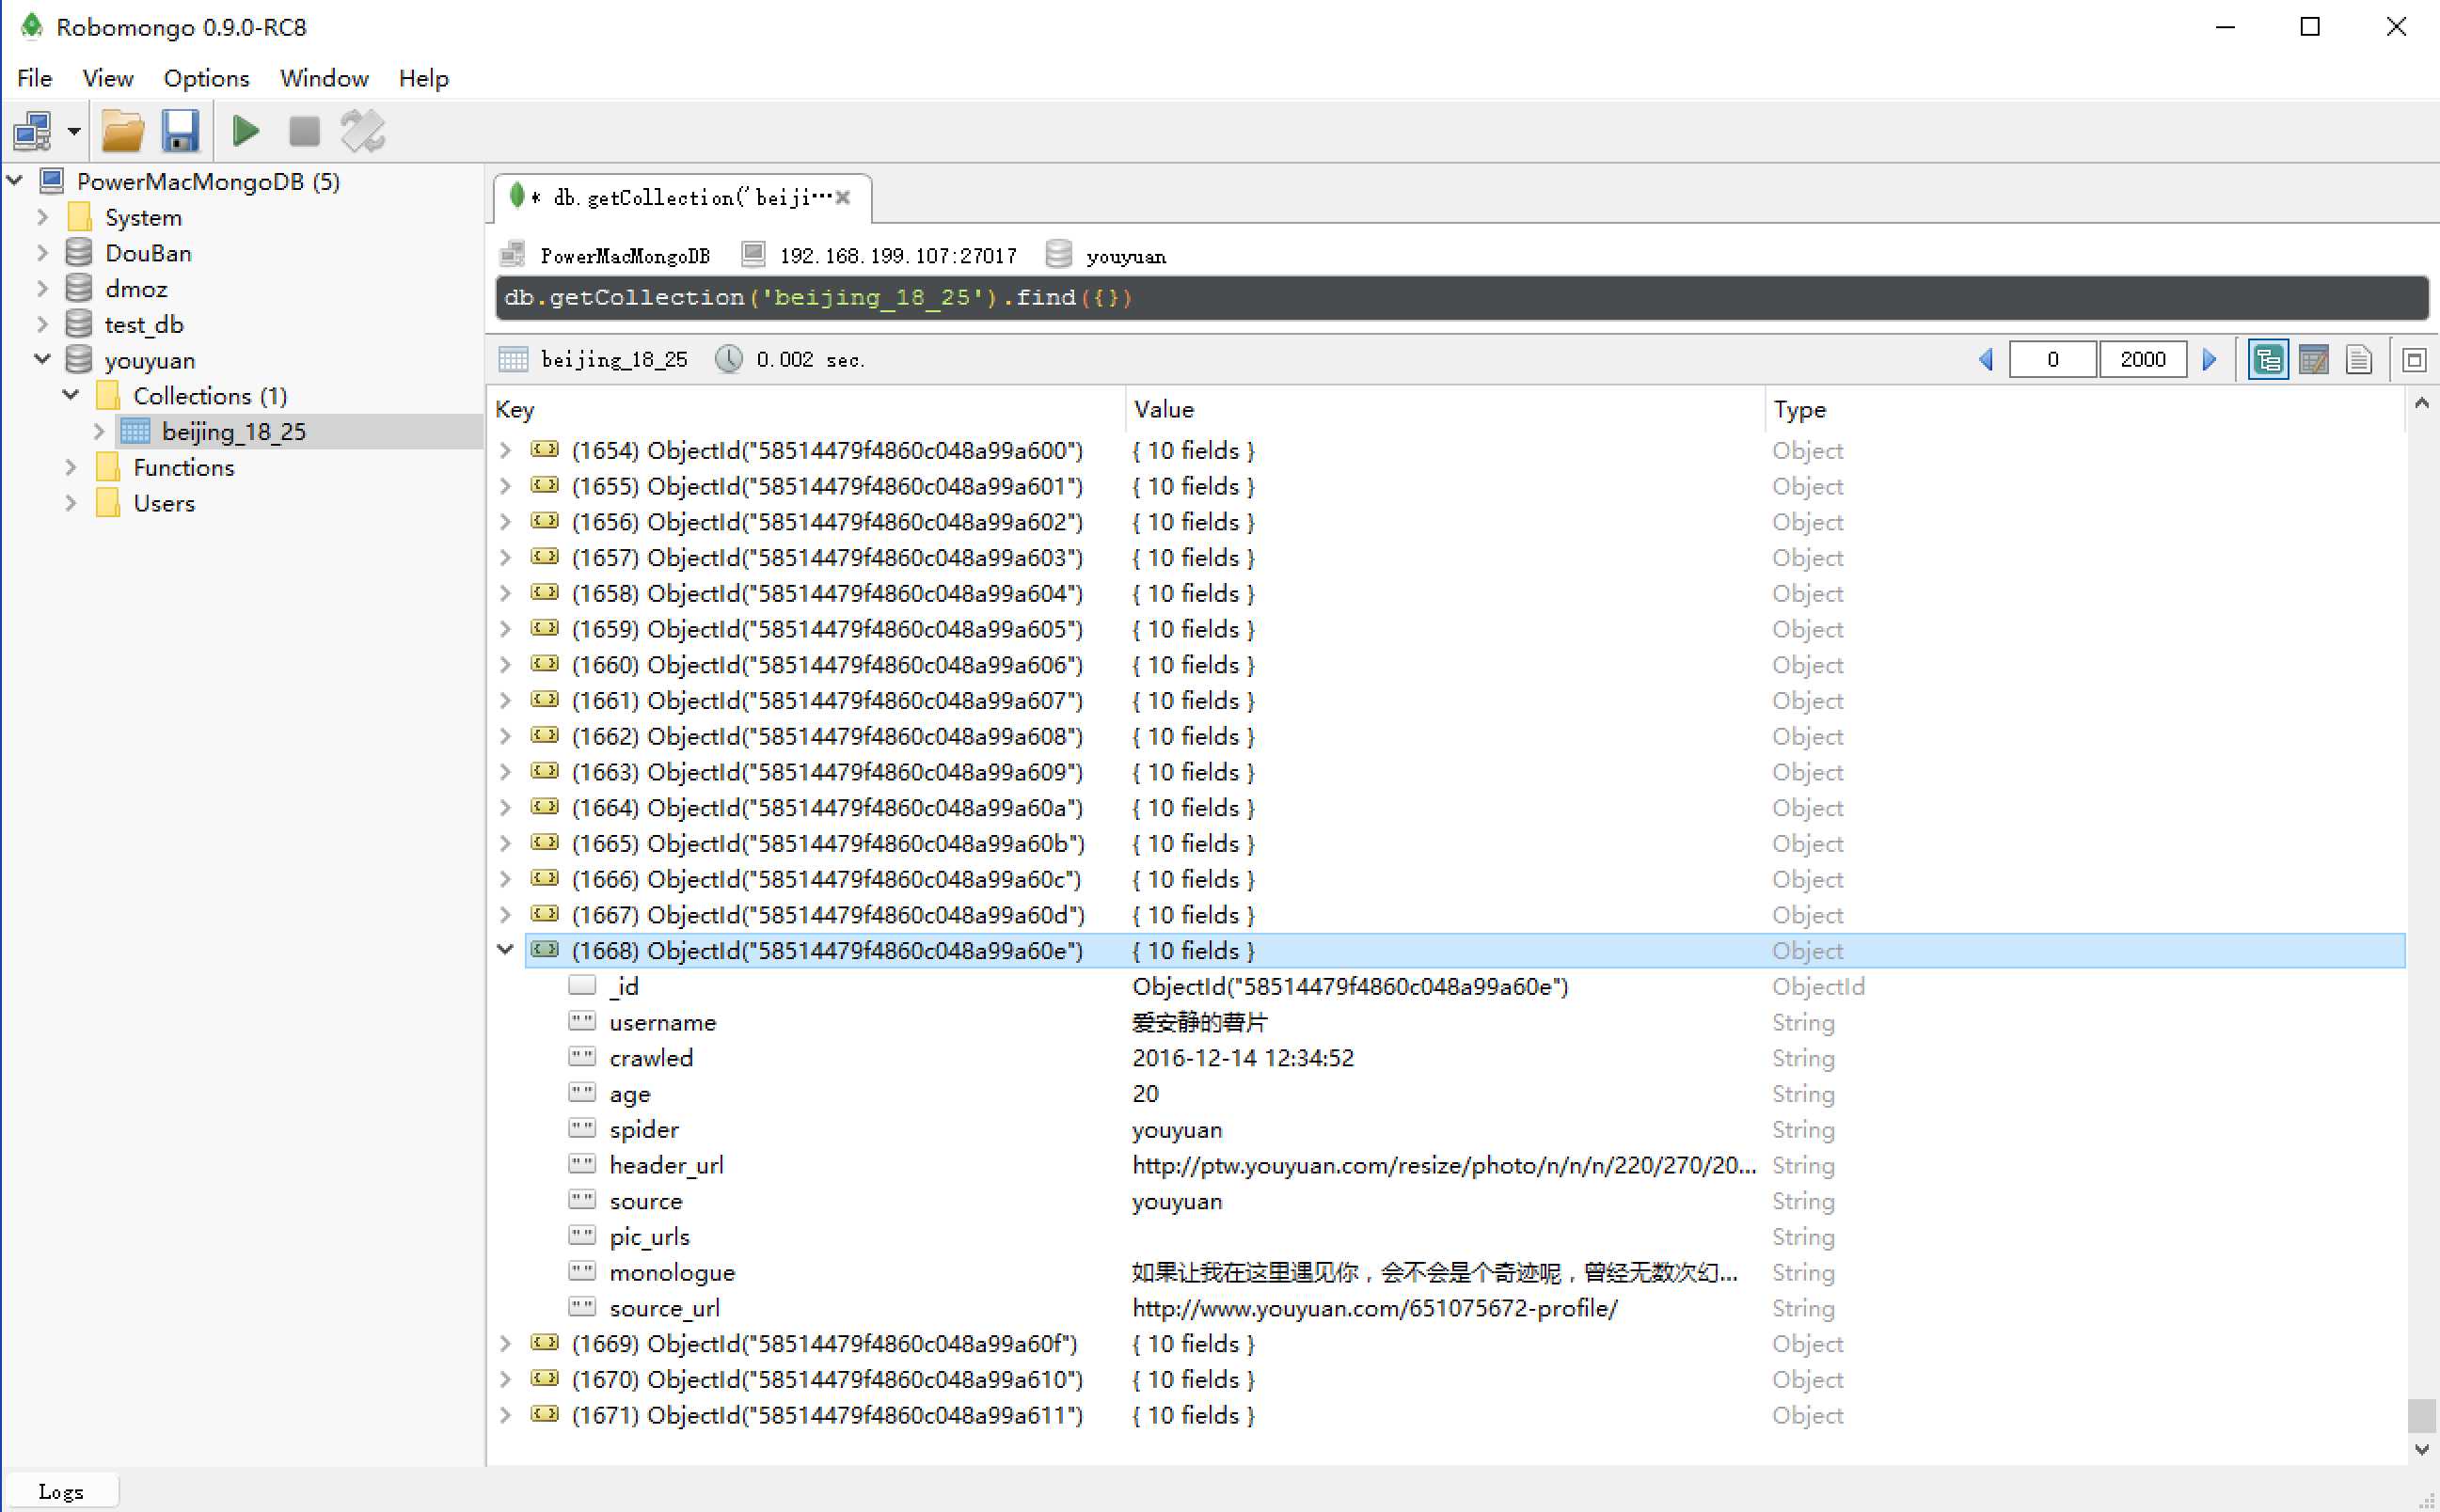This screenshot has width=2440, height=1512.
Task: Click the gray Stop execution icon
Action: point(304,131)
